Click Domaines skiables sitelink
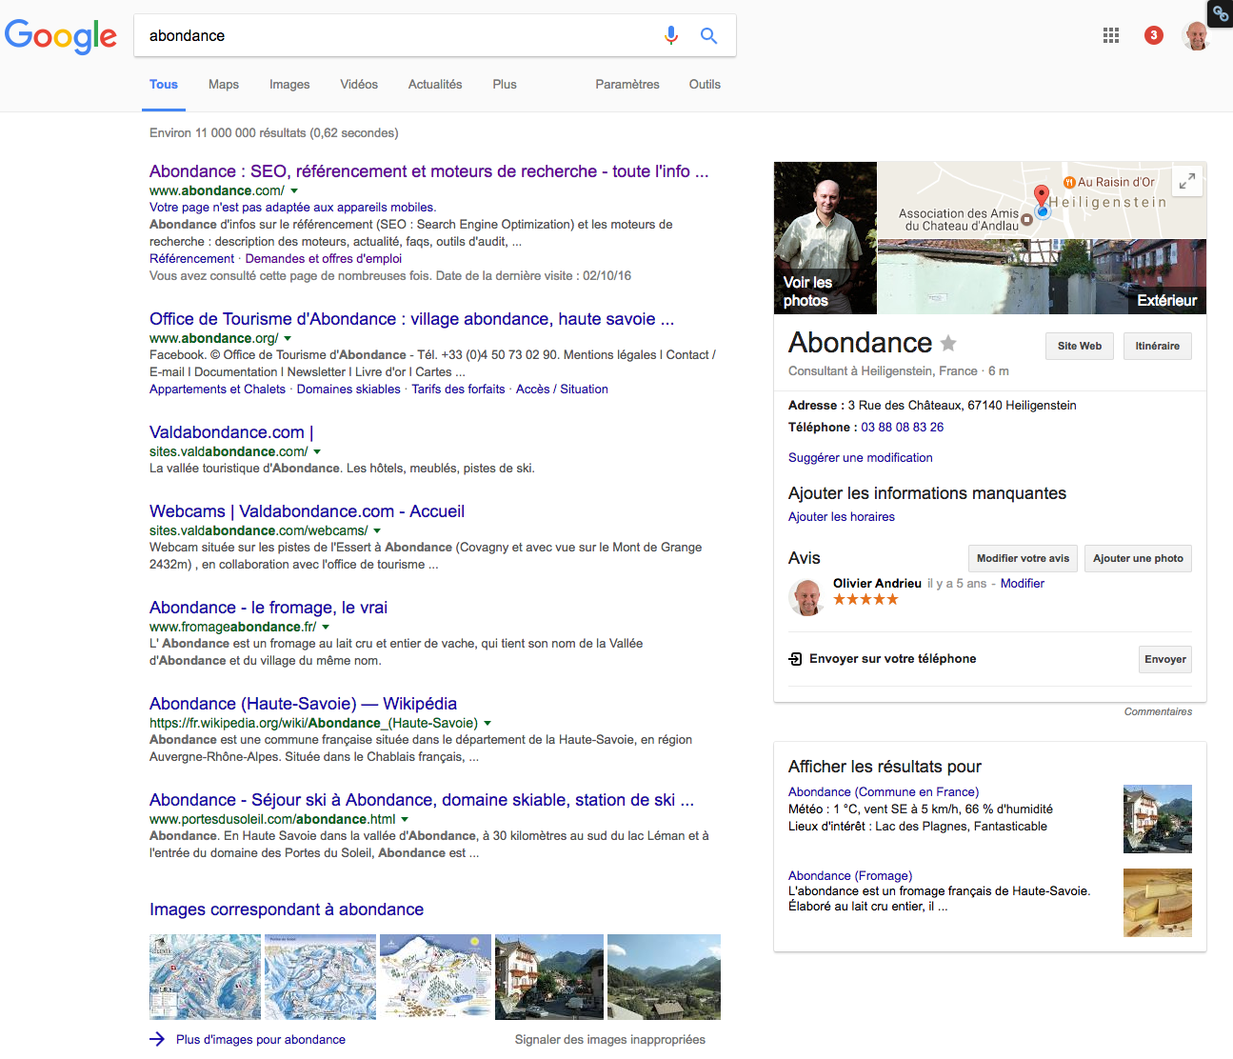The image size is (1233, 1059). pos(348,390)
